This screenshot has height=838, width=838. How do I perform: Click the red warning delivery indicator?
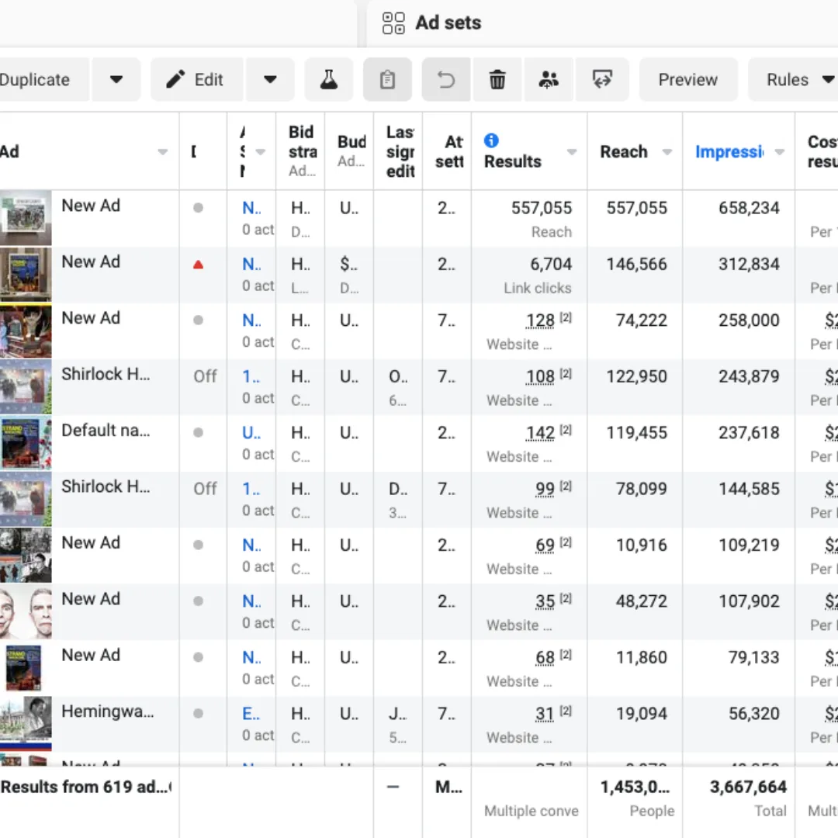[x=199, y=264]
